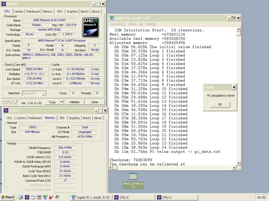Minimize the top CPU-Z window

[94, 4]
